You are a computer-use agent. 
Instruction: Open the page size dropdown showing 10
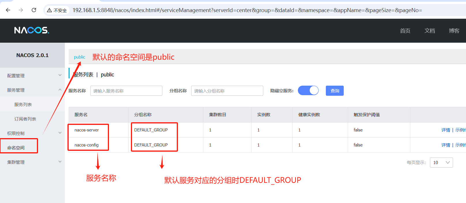click(441, 162)
